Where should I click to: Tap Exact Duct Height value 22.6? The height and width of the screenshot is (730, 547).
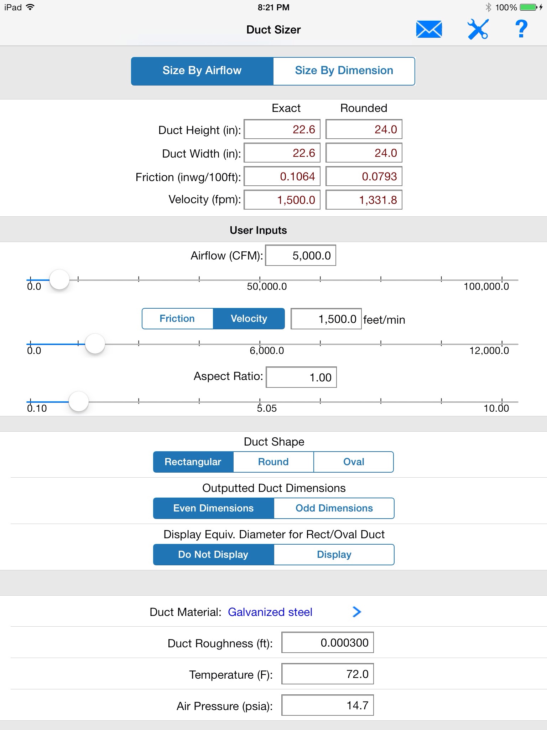tap(282, 129)
